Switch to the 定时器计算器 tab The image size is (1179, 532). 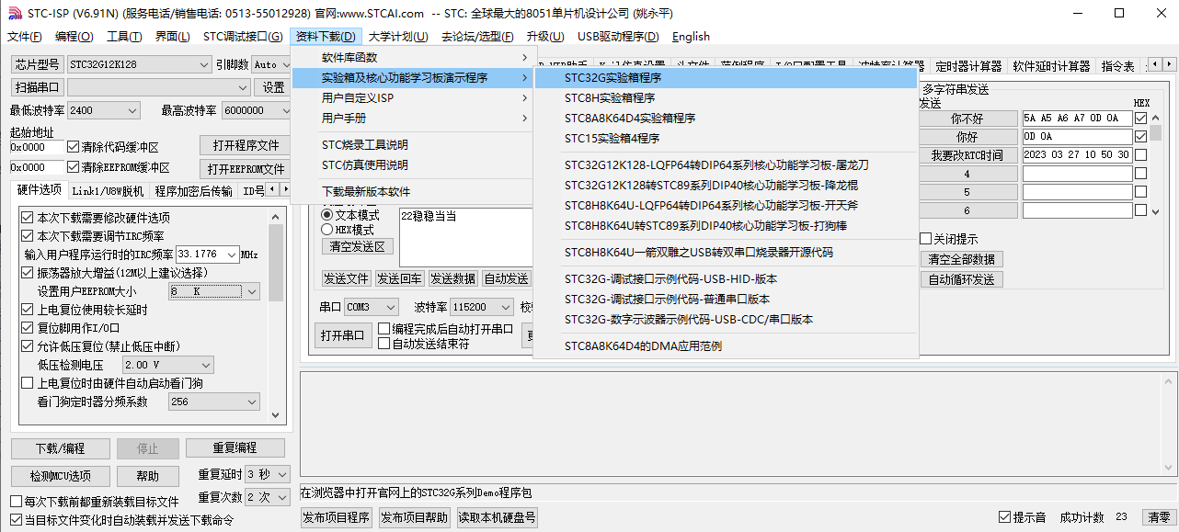click(x=968, y=66)
